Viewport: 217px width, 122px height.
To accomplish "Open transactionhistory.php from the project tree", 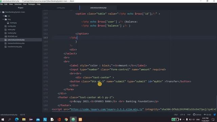I will [x=16, y=43].
